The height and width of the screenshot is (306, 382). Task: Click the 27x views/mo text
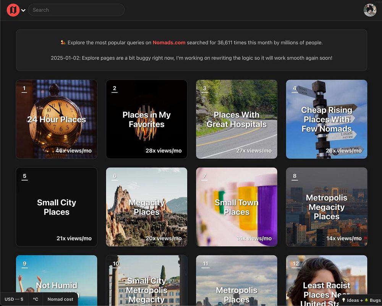tap(254, 151)
